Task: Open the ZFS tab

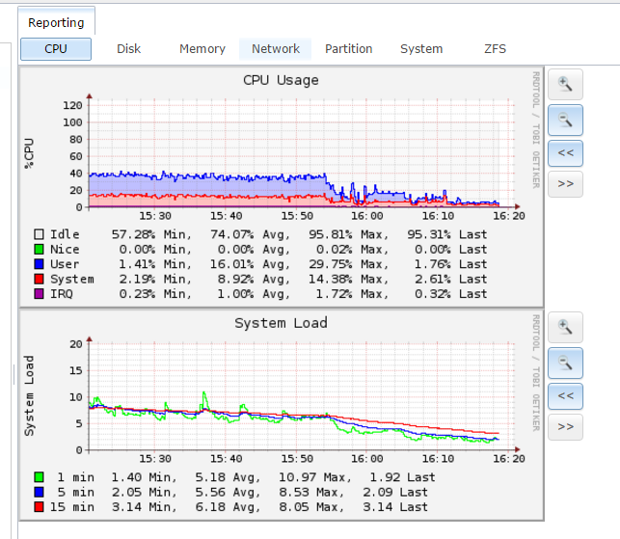Action: click(x=495, y=48)
